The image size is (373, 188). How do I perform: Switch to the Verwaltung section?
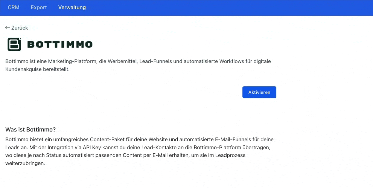[72, 8]
